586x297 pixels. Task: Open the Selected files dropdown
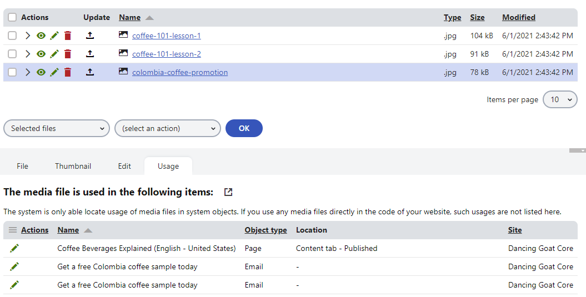[57, 128]
